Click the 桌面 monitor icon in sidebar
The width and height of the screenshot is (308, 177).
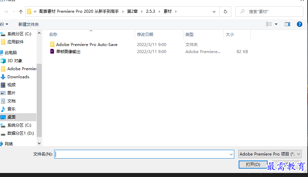point(3,117)
